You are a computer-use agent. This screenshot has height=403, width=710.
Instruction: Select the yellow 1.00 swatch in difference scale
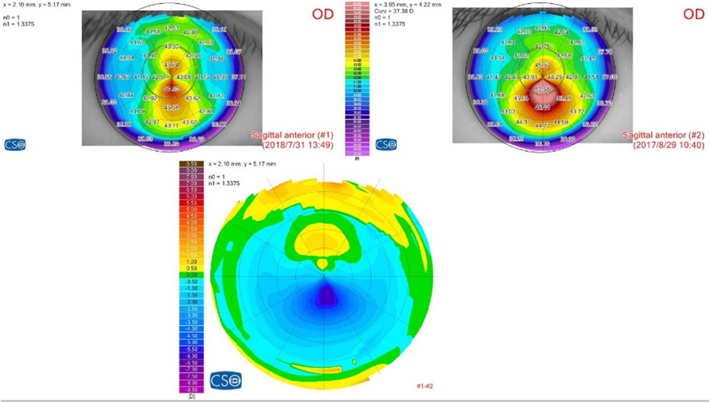point(192,262)
